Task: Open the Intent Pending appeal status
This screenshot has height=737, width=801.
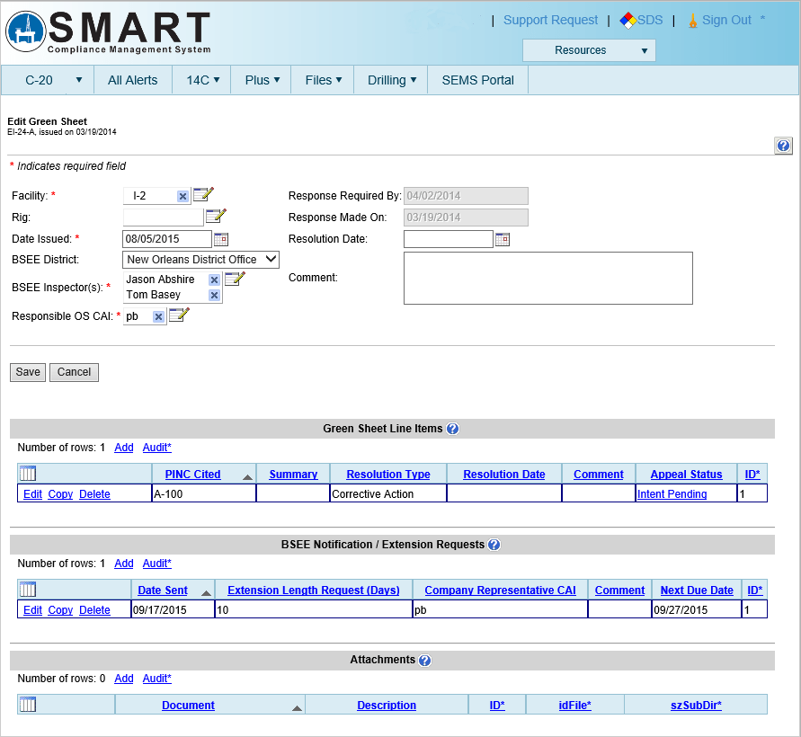Action: [672, 494]
